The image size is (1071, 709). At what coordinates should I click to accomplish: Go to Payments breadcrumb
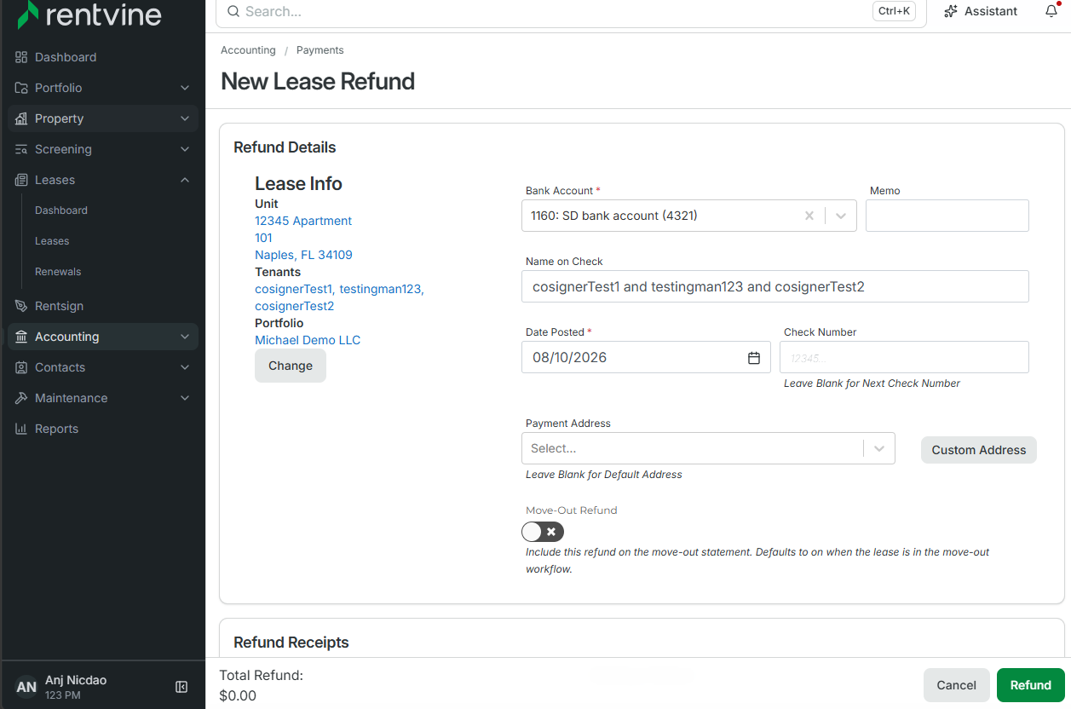(320, 50)
